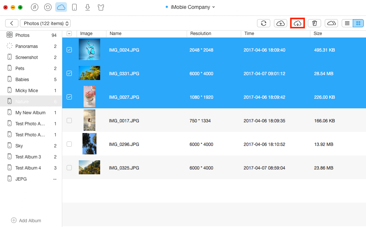366x227 pixels.
Task: Open the backup history icon
Action: pos(48,7)
